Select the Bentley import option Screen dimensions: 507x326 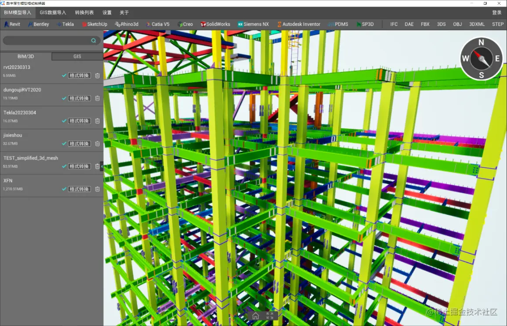coord(39,24)
